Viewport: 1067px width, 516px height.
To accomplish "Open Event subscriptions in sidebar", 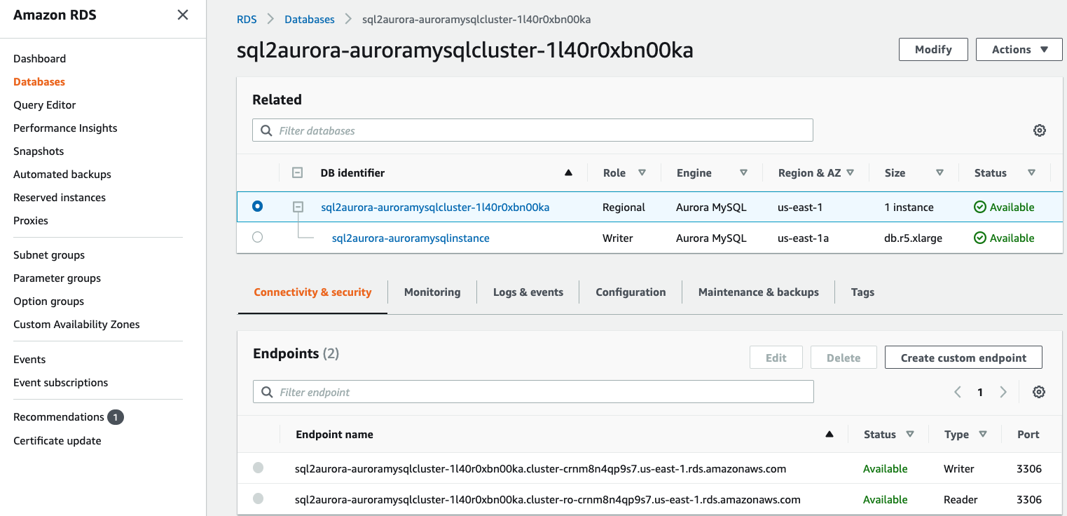I will point(61,383).
